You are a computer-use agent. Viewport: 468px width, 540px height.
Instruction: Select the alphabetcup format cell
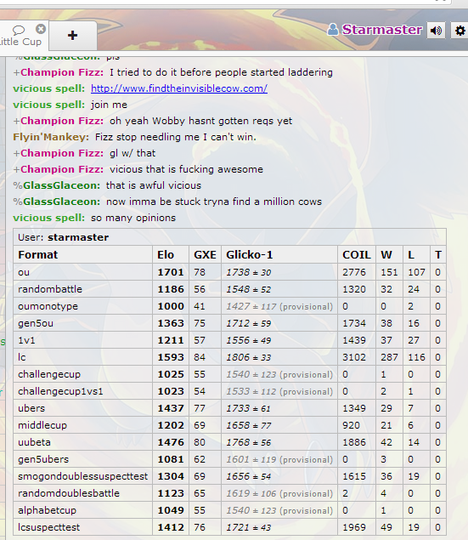tap(83, 510)
